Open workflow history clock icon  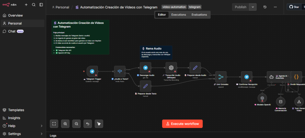coord(265,7)
